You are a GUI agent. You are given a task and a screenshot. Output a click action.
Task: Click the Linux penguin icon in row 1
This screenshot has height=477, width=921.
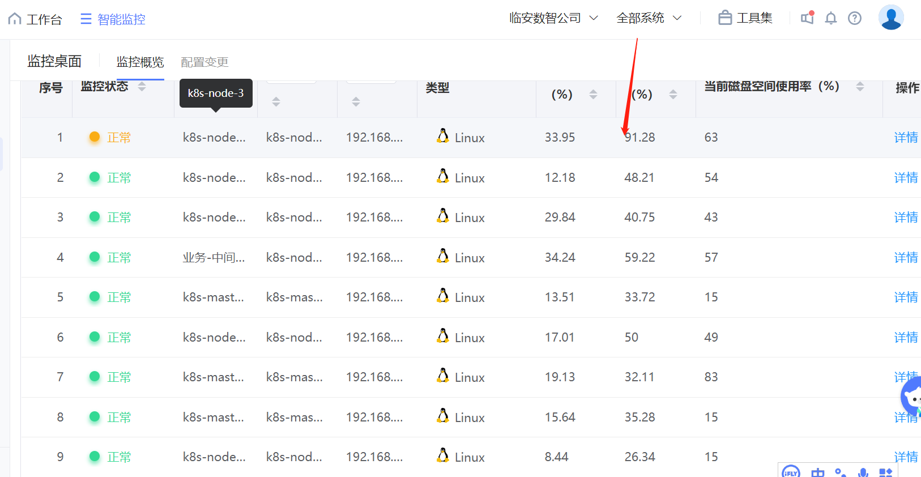pyautogui.click(x=443, y=136)
